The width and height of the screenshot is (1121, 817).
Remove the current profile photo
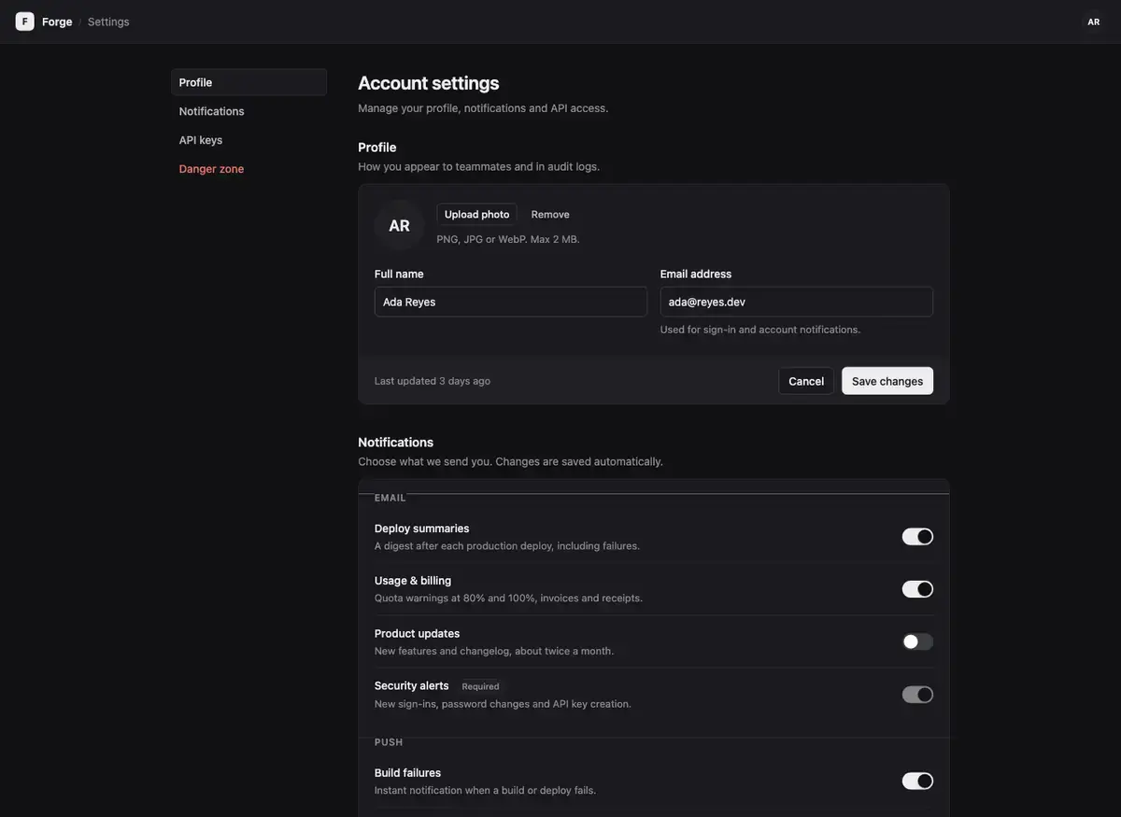click(x=550, y=214)
